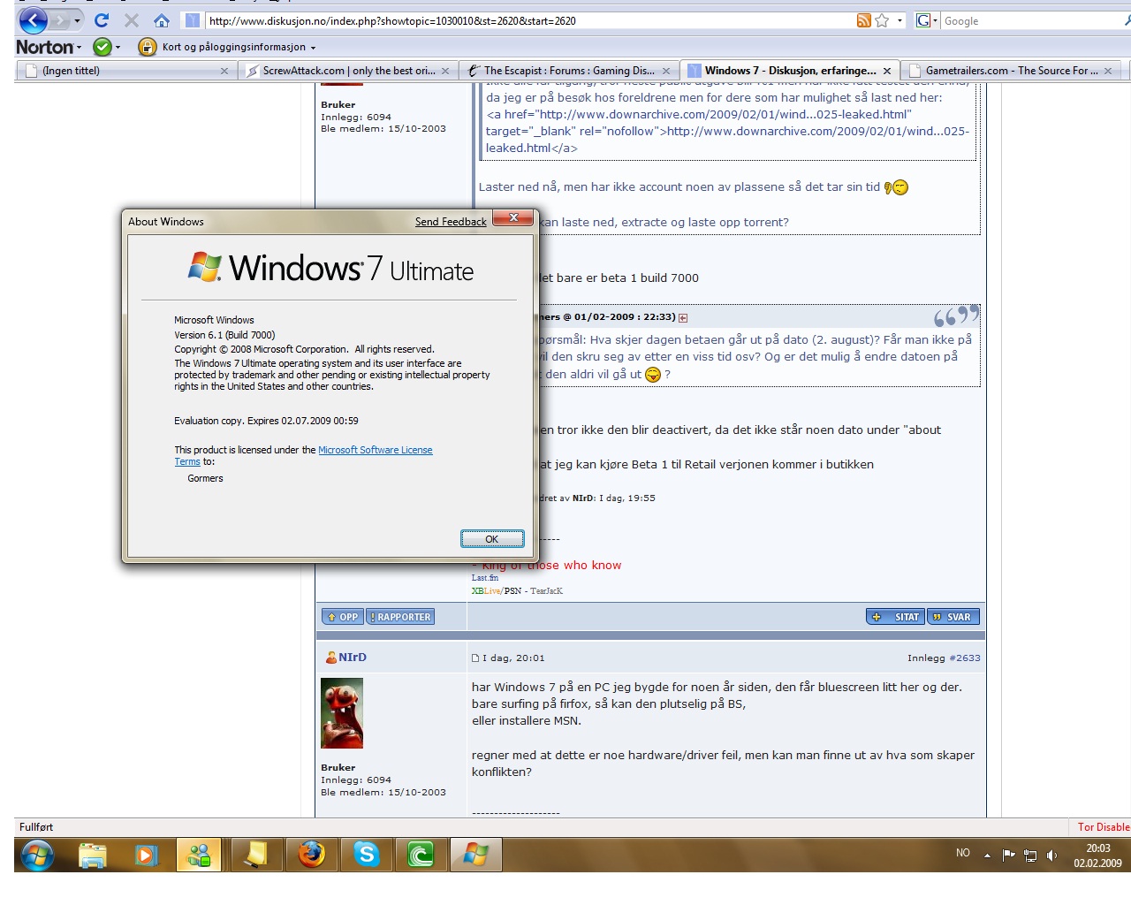Open the Last.fm signature link
This screenshot has width=1131, height=905.
[485, 578]
